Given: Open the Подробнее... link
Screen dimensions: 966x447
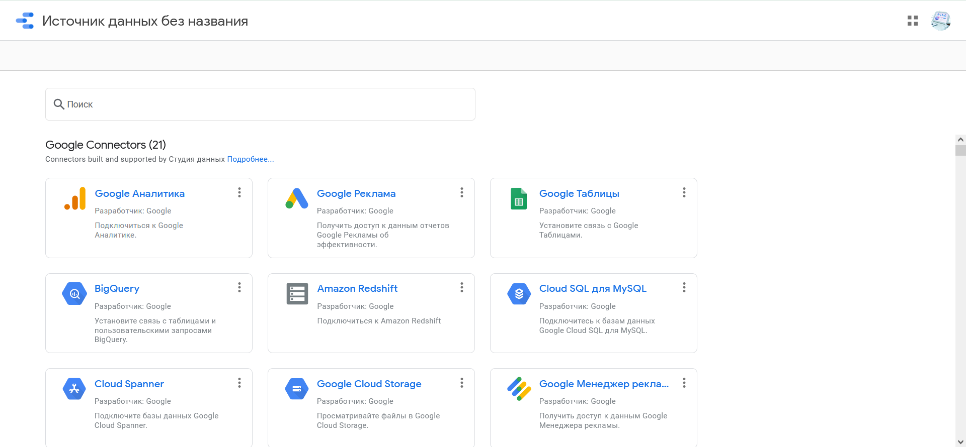Looking at the screenshot, I should (251, 159).
